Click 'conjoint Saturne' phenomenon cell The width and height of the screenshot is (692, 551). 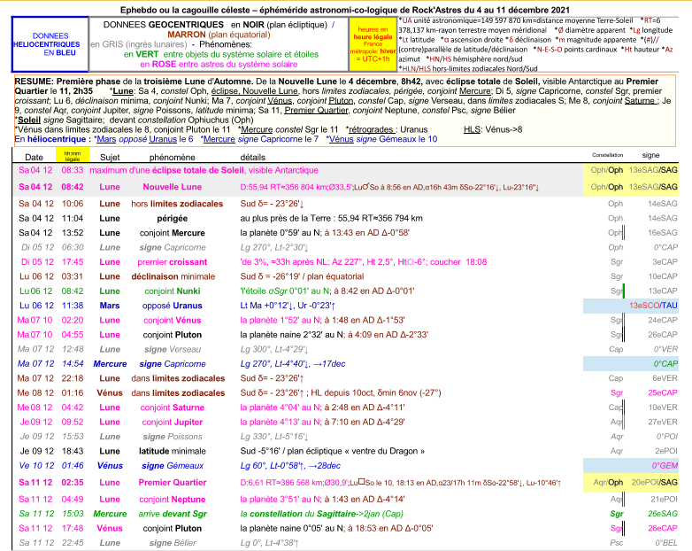coord(173,407)
